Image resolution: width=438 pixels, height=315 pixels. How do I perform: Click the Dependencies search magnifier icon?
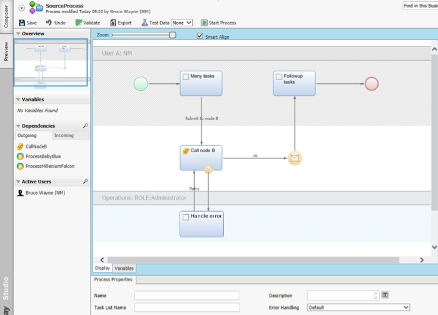coord(86,126)
